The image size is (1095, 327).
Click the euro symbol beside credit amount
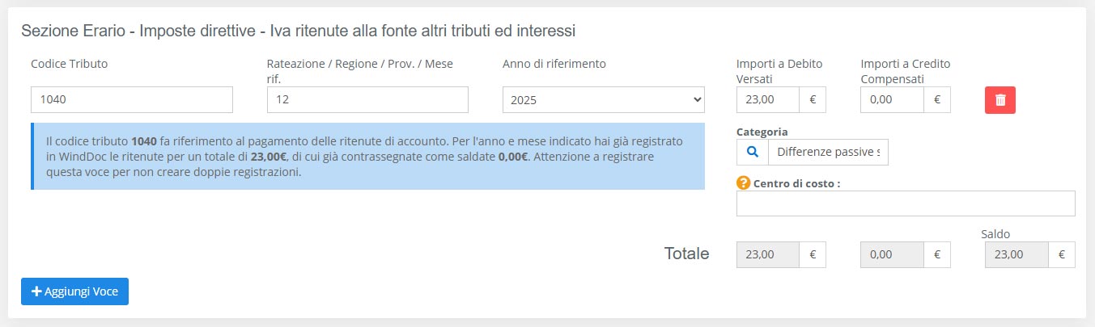(x=937, y=100)
